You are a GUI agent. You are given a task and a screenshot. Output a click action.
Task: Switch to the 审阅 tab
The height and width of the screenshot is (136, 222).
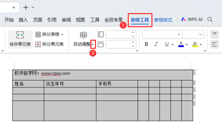coord(66,20)
